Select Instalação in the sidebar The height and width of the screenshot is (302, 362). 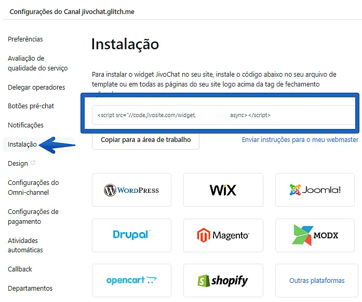[x=22, y=145]
